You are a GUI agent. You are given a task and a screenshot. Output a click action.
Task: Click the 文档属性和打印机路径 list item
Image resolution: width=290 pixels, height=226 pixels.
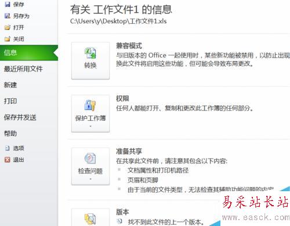click(x=158, y=170)
